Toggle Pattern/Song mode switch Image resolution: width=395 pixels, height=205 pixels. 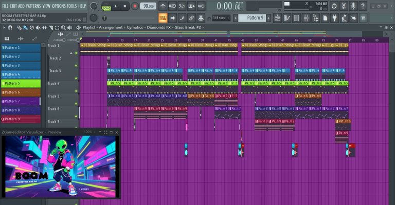(106, 6)
